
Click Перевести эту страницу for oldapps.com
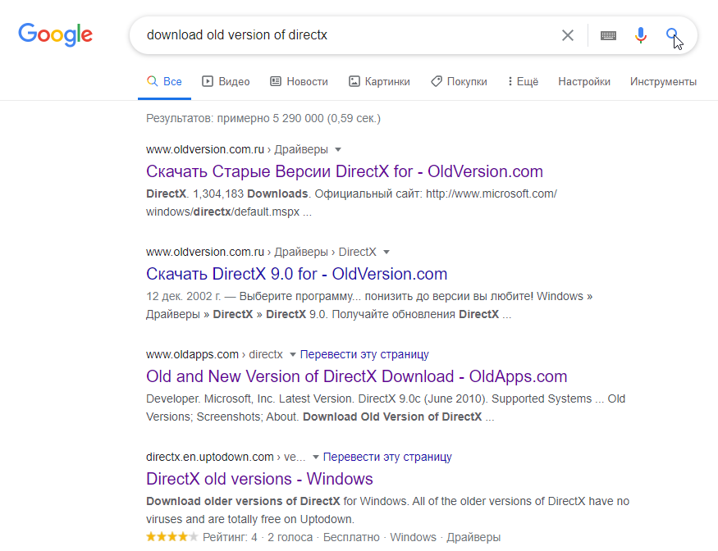coord(364,355)
